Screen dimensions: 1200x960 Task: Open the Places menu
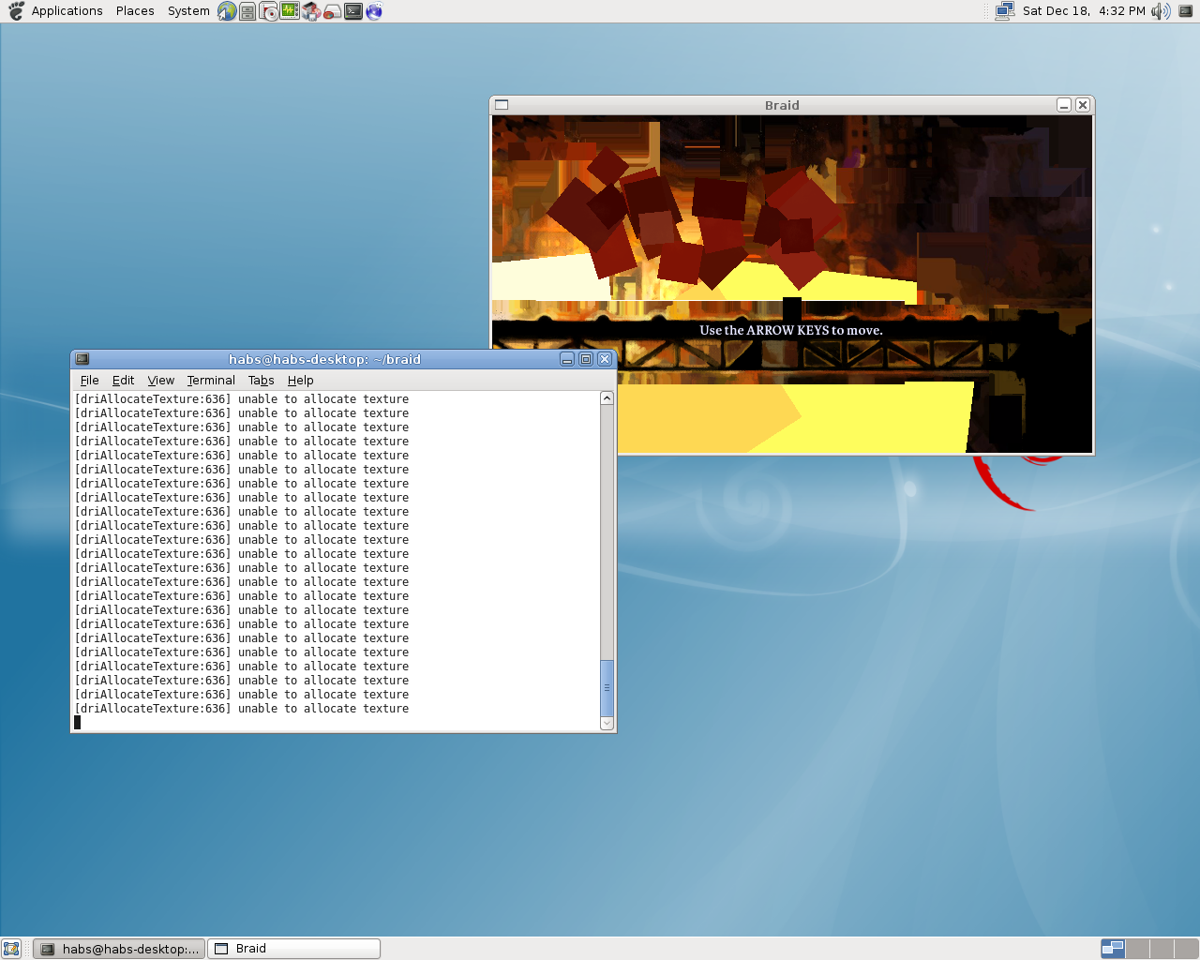(135, 11)
